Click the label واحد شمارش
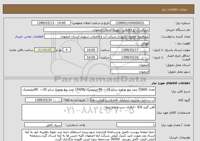Screen dimensions: 200x141 pyautogui.click(x=75, y=125)
